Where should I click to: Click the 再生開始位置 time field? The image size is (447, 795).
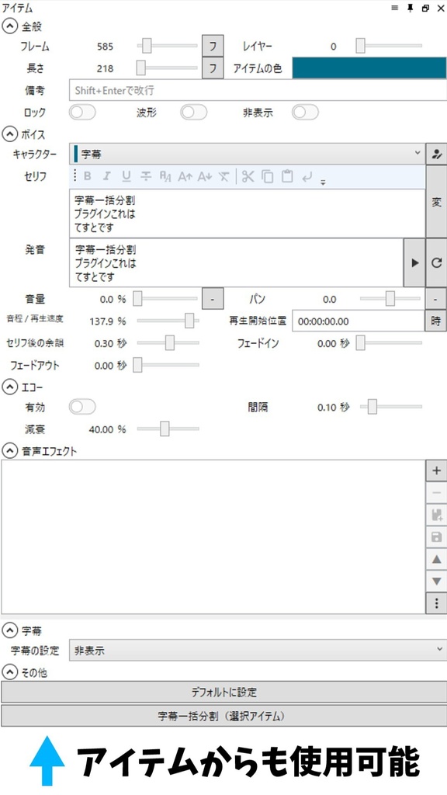click(x=359, y=321)
